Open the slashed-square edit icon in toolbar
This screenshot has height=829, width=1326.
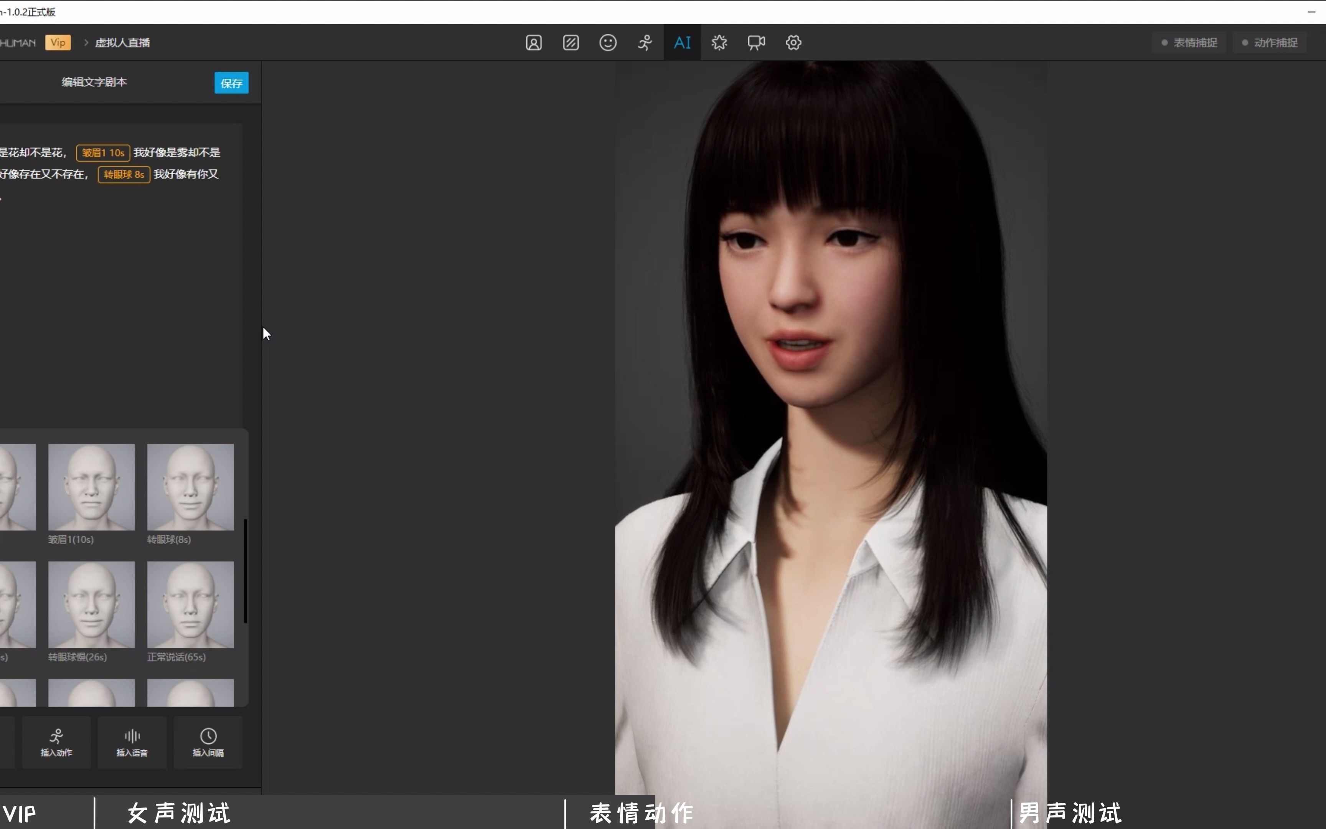pyautogui.click(x=571, y=43)
